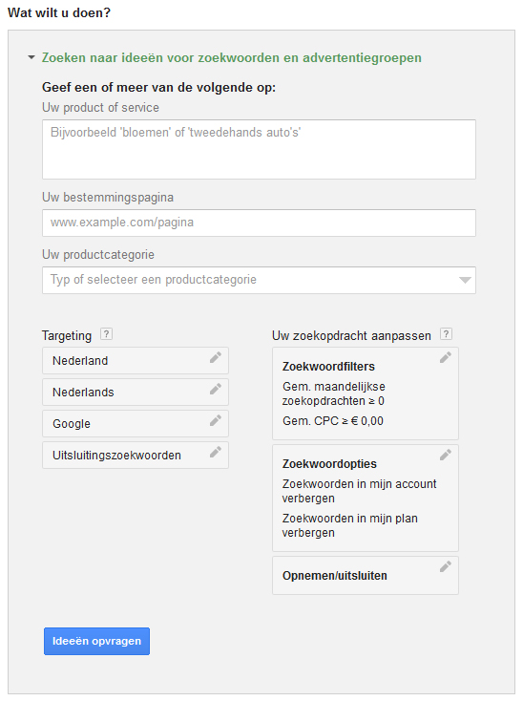Edit Uitsluitingszoekwoorden with the pencil icon

[216, 452]
